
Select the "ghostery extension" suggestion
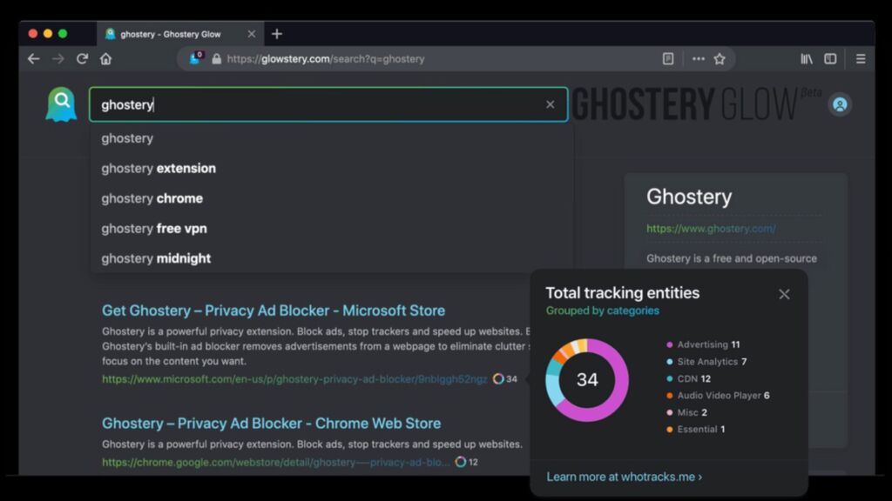[x=159, y=168]
